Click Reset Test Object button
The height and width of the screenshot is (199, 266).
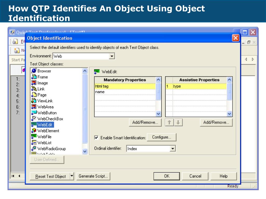(x=50, y=176)
